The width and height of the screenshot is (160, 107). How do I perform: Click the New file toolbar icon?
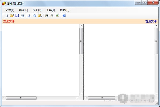pyautogui.click(x=6, y=16)
